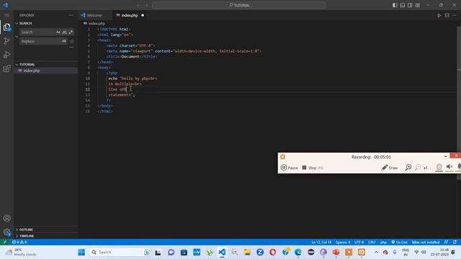Change end of line via CRLF
Viewport: 461px width, 259px height.
point(372,242)
